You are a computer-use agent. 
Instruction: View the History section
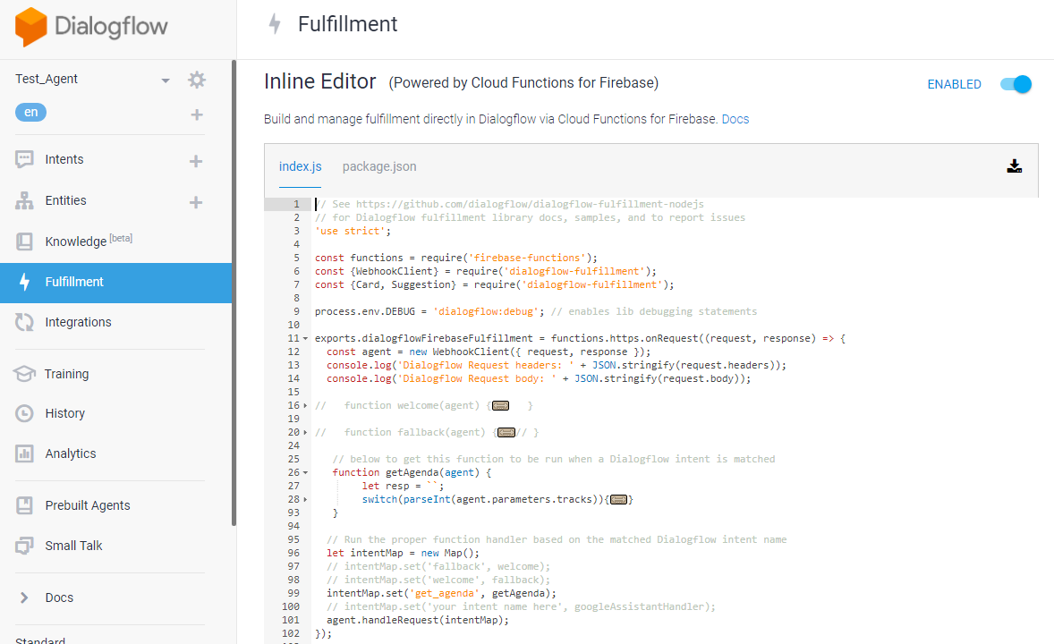coord(64,412)
